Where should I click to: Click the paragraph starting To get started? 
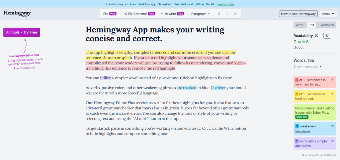click(x=166, y=131)
